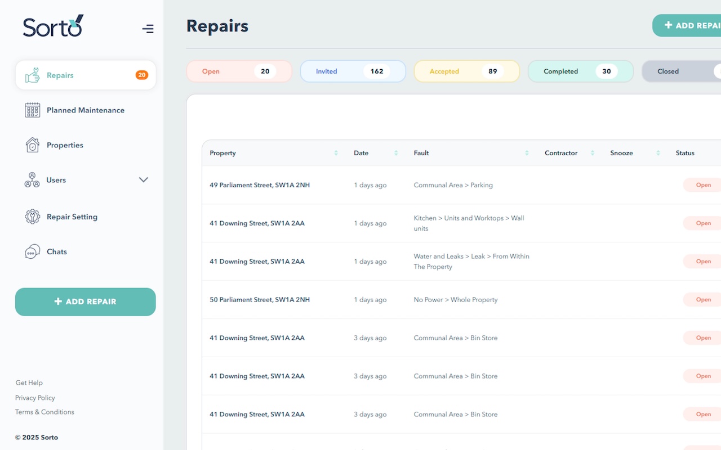This screenshot has width=721, height=450.
Task: Open the 49 Parliament Street repair row
Action: (x=260, y=185)
